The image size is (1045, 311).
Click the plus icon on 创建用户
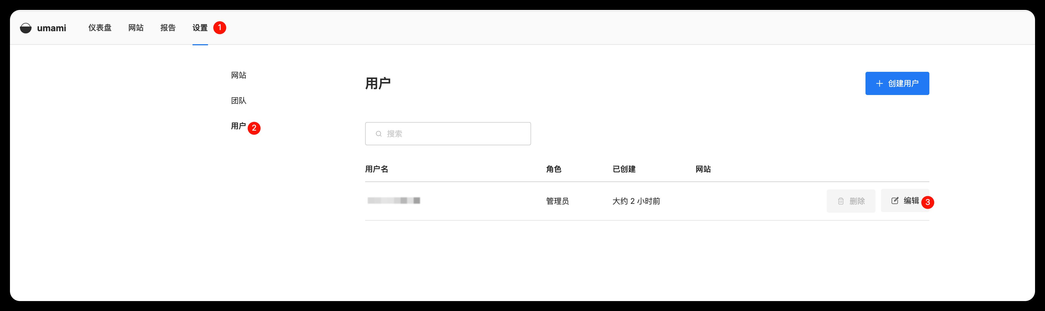879,83
